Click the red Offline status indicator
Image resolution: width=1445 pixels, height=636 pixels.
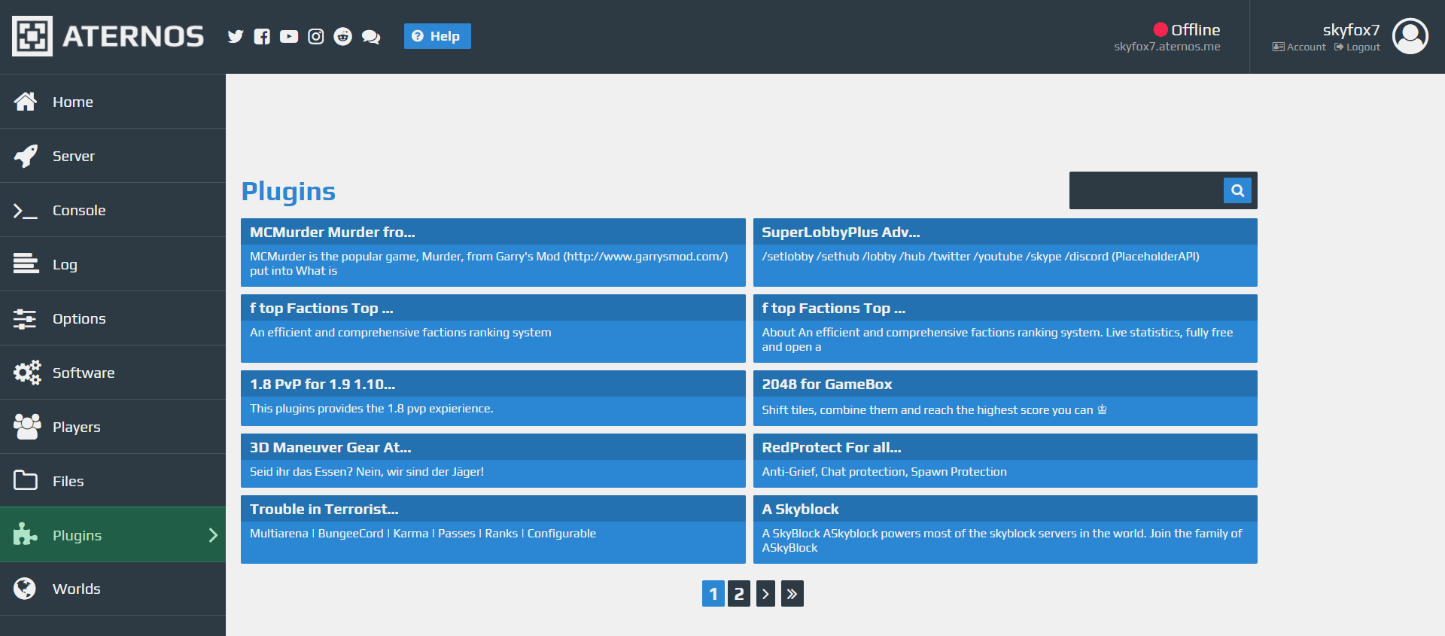click(x=1161, y=29)
